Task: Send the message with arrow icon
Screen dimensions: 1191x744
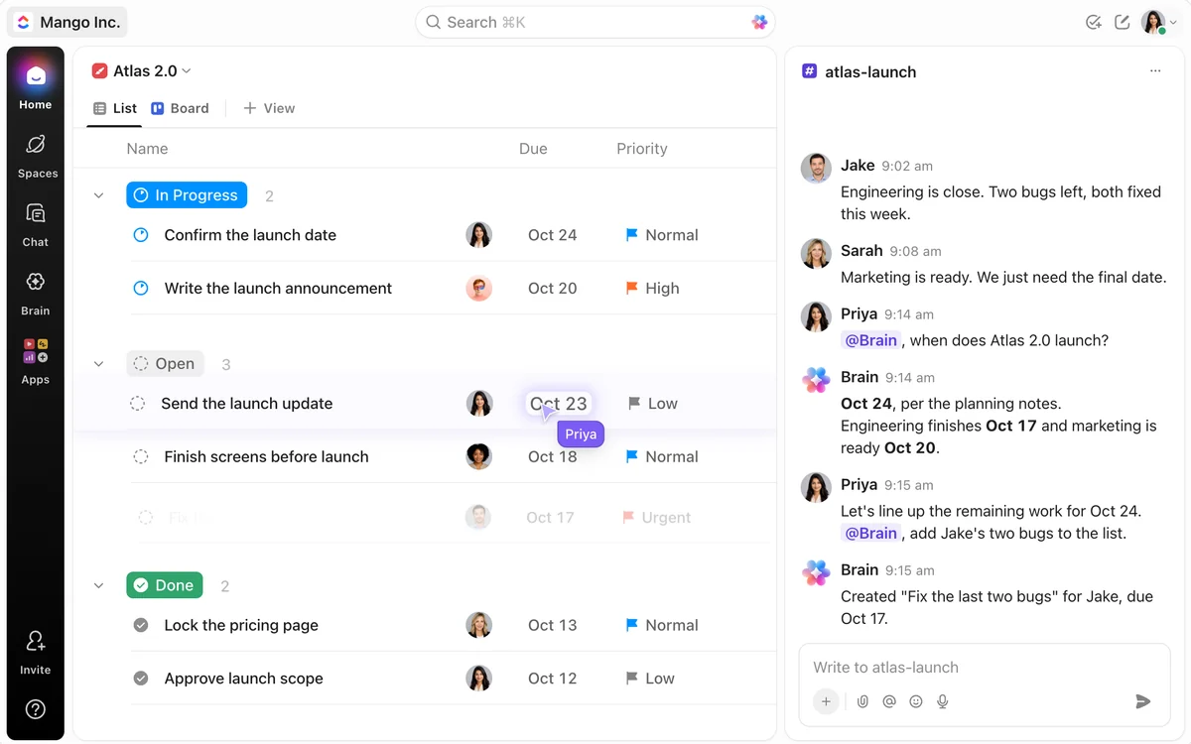Action: 1143,701
